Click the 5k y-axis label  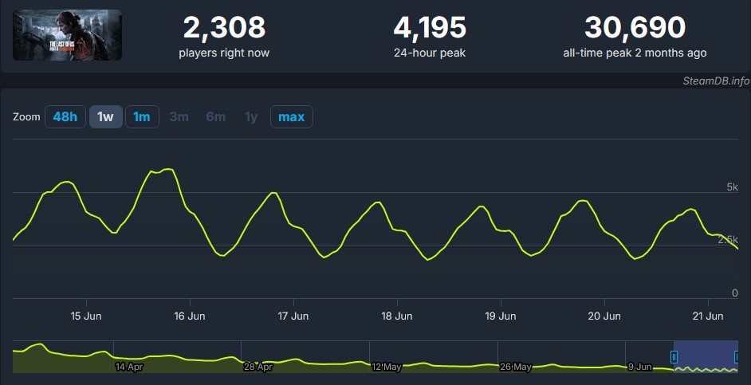coord(733,187)
